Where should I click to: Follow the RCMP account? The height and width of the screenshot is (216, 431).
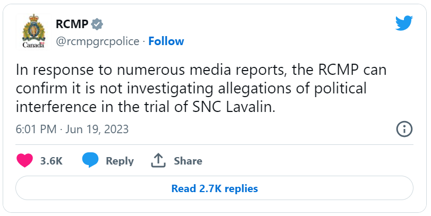click(166, 41)
